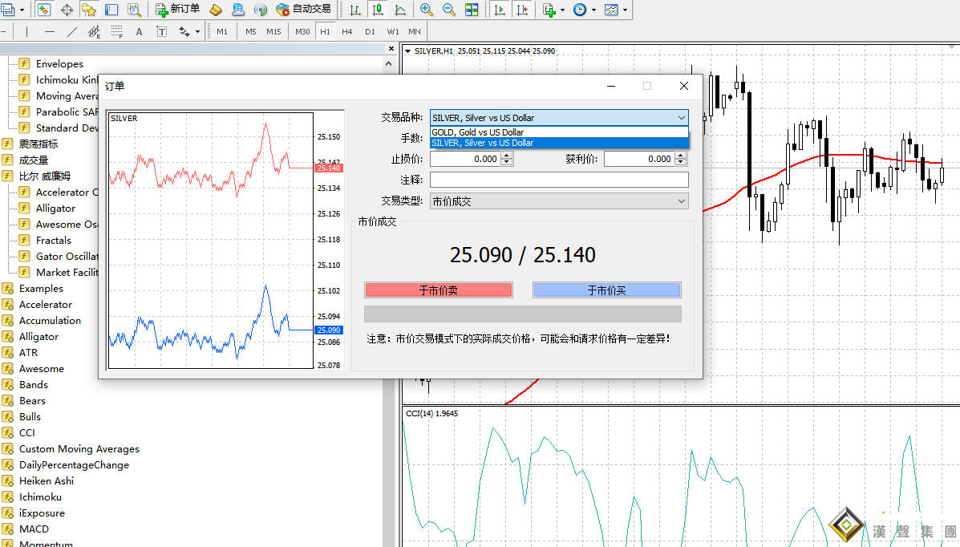Click the cloud hosting server icon
Image resolution: width=960 pixels, height=547 pixels.
(x=237, y=10)
